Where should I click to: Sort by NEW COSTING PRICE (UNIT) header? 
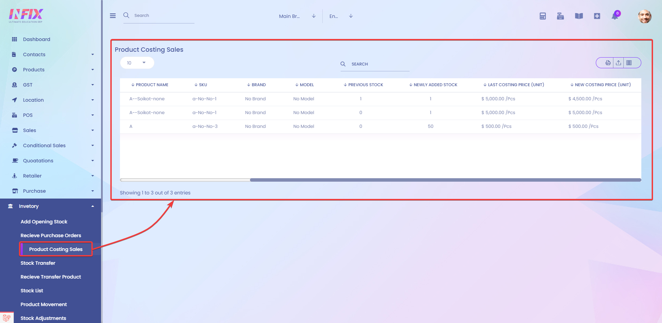point(600,85)
